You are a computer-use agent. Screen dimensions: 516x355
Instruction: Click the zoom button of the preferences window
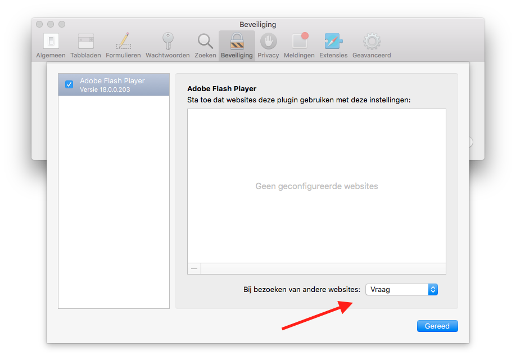62,24
